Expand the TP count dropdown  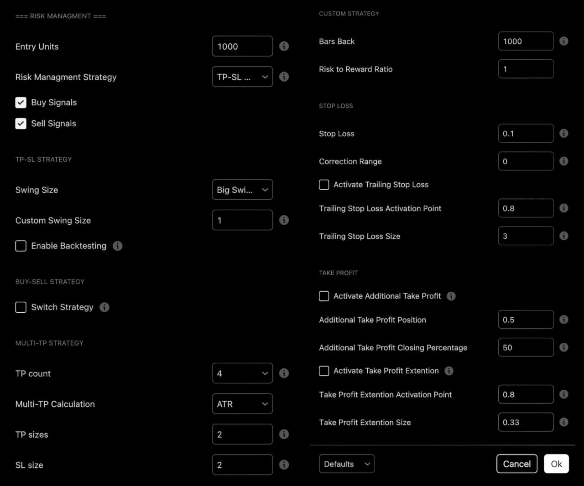click(x=242, y=373)
